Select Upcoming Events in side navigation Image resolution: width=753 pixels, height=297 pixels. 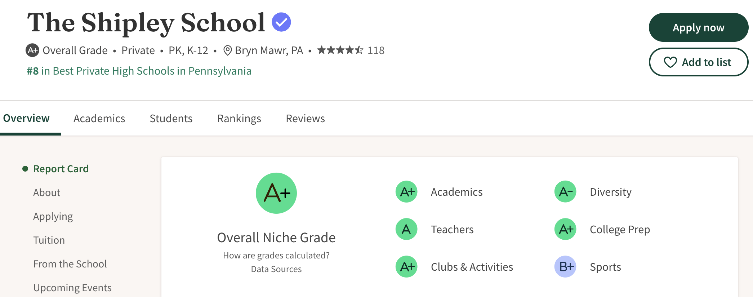coord(72,288)
